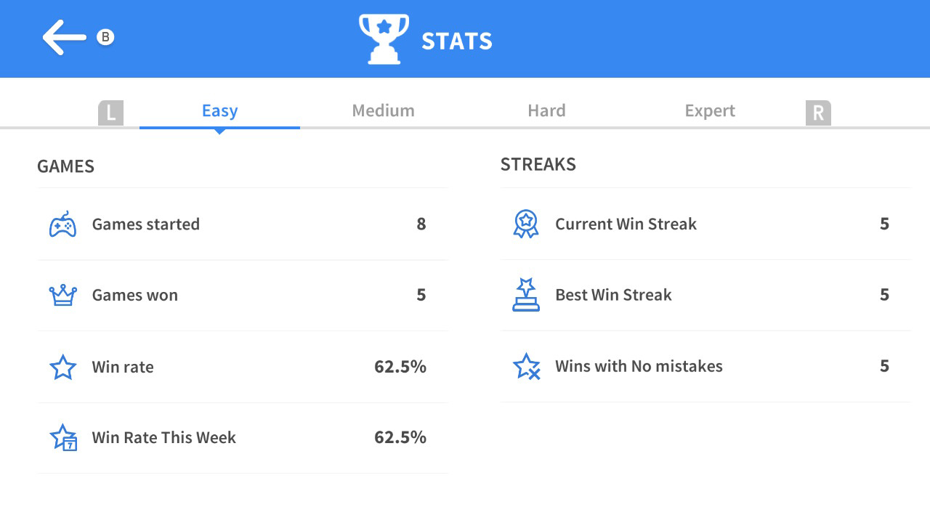Select the Games won row
This screenshot has height=523, width=930.
pos(242,295)
